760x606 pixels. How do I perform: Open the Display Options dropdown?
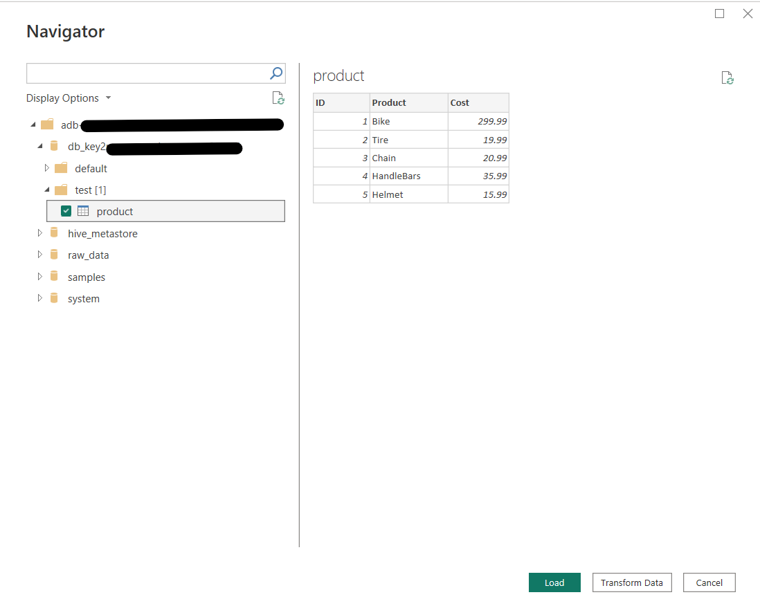click(69, 98)
